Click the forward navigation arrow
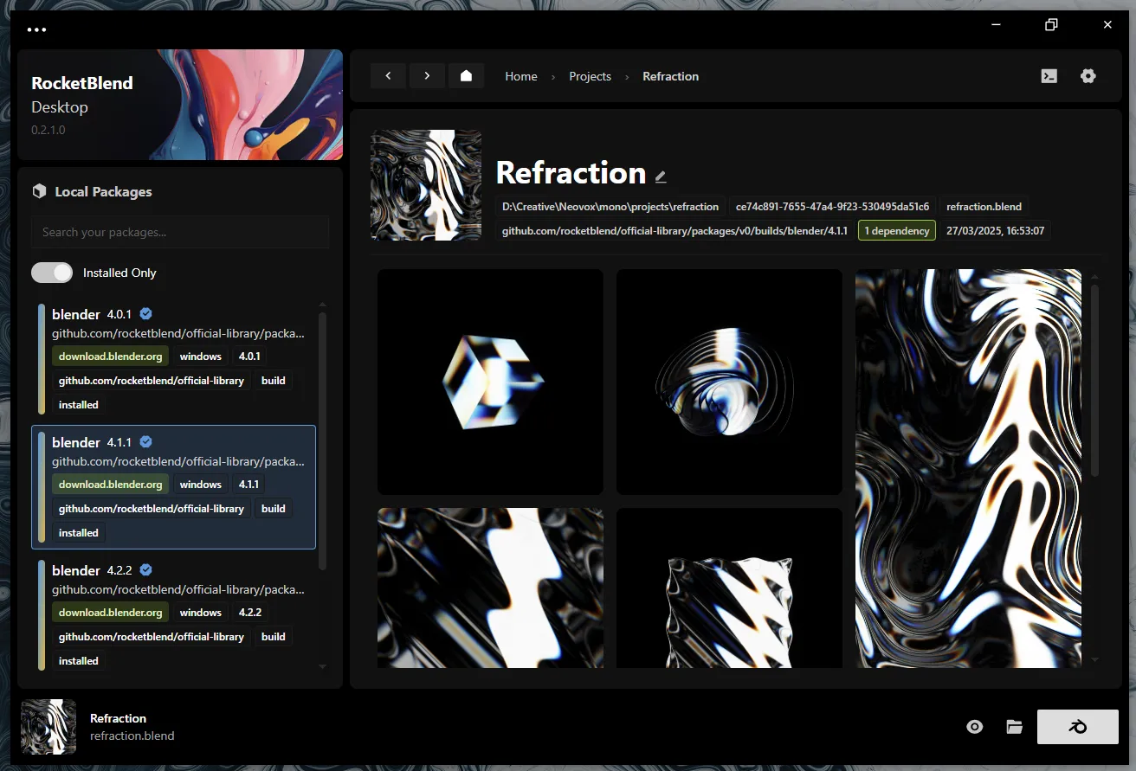 coord(427,75)
